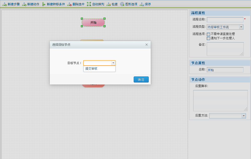Expand the 流程类型 dropdown arrow
The image size is (251, 159).
241,27
